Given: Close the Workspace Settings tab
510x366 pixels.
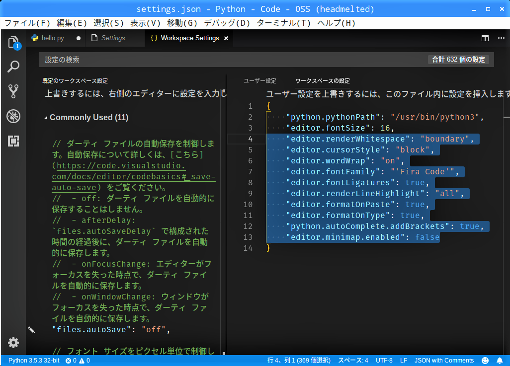Looking at the screenshot, I should pos(226,38).
